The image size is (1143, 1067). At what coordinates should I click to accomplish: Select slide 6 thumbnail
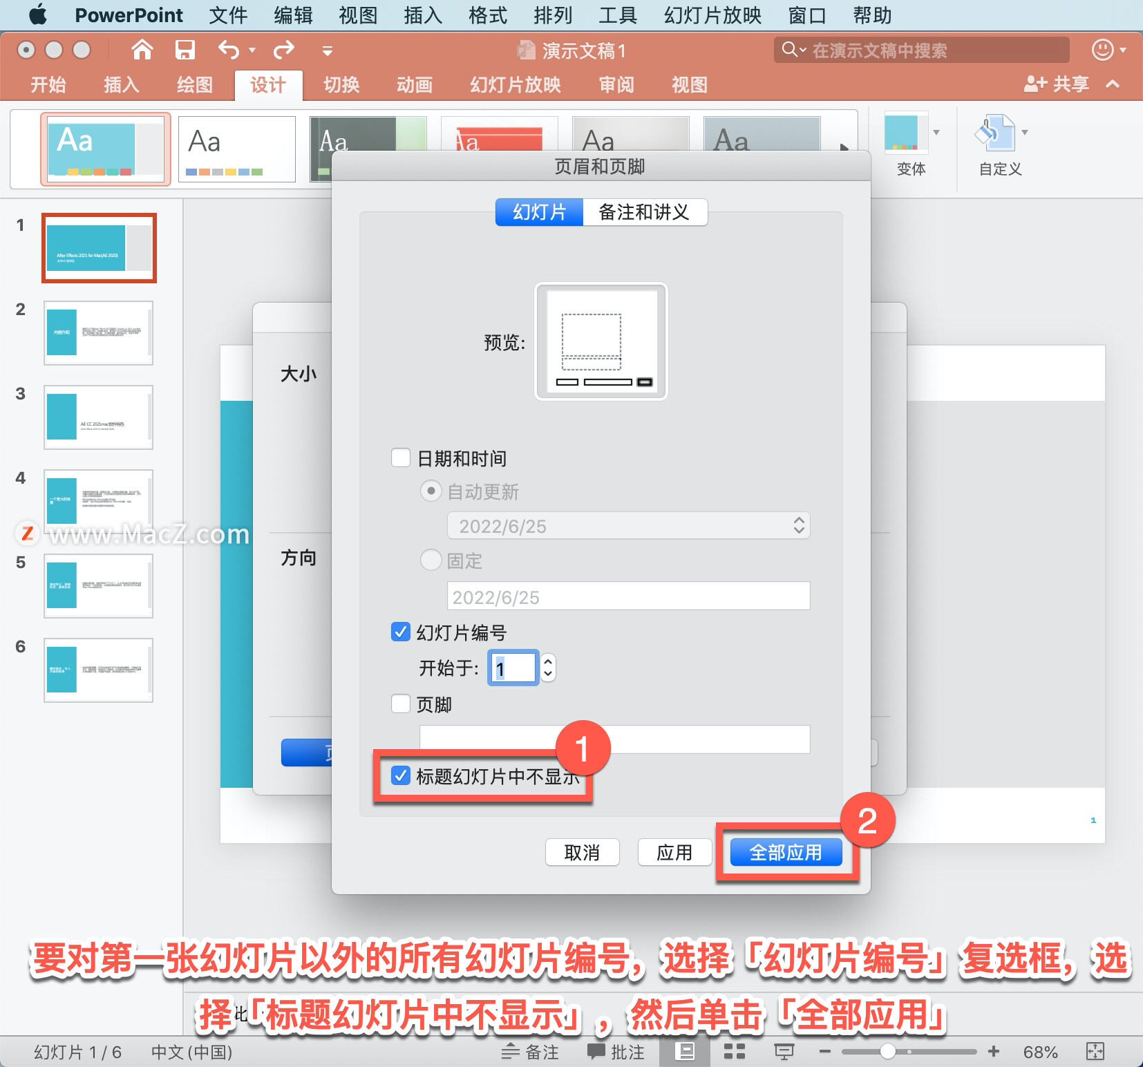pyautogui.click(x=99, y=670)
